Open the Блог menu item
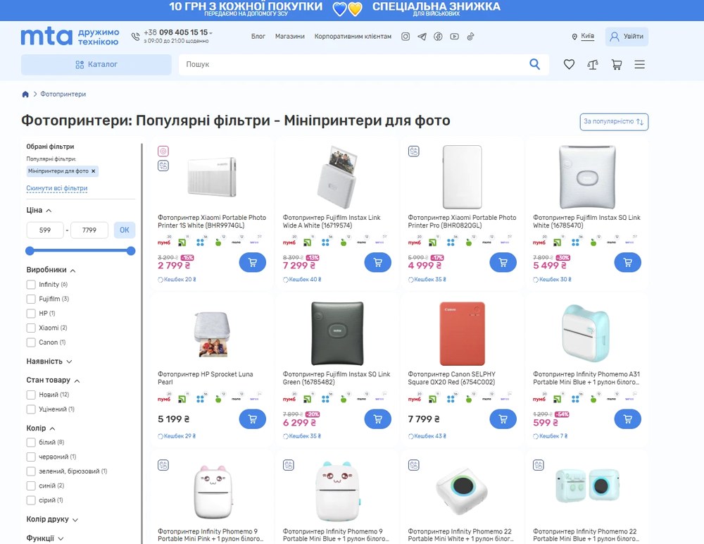The image size is (704, 544). click(258, 37)
